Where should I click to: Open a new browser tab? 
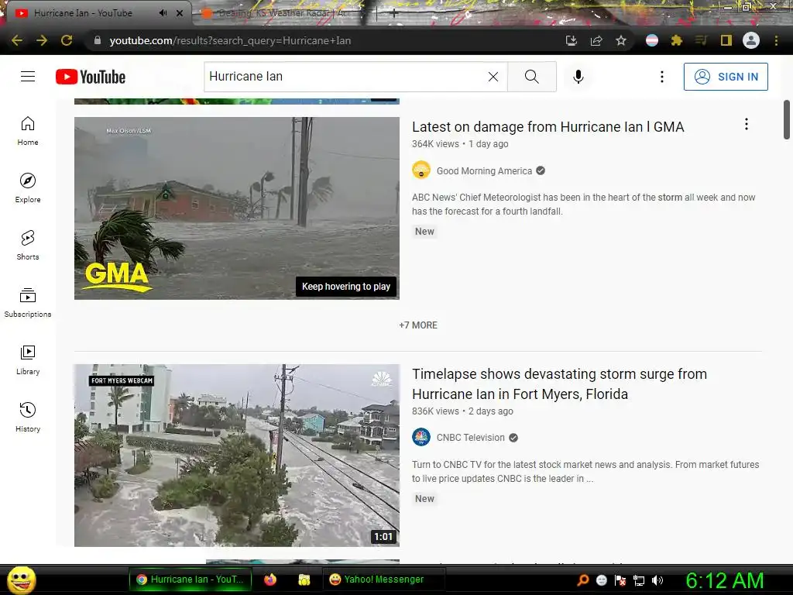[x=394, y=14]
